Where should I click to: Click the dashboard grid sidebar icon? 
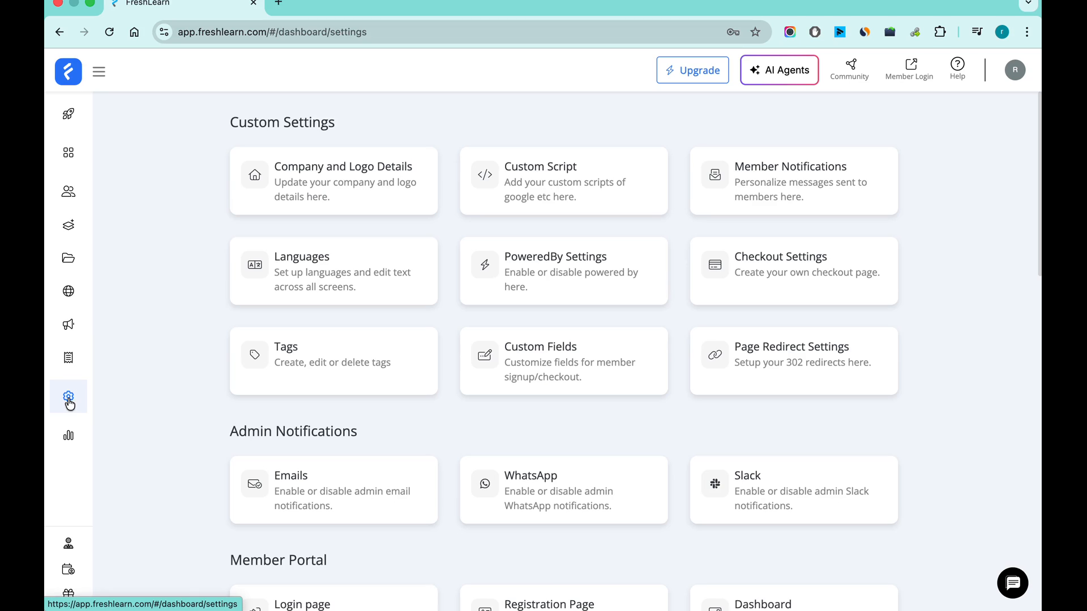coord(69,153)
